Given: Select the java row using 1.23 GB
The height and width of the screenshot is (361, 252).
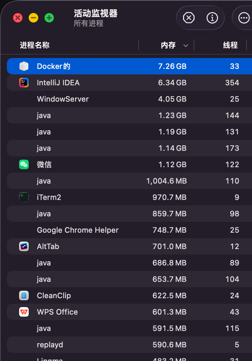Looking at the screenshot, I should pyautogui.click(x=129, y=115).
